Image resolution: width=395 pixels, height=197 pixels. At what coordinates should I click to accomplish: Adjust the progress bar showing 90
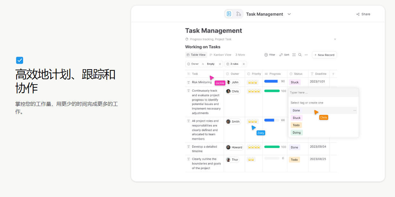pos(272,81)
